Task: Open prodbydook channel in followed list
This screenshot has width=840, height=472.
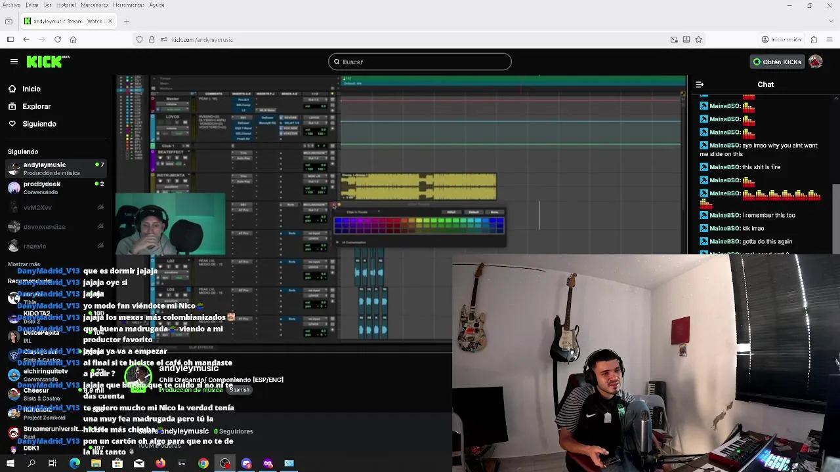Action: pos(55,188)
